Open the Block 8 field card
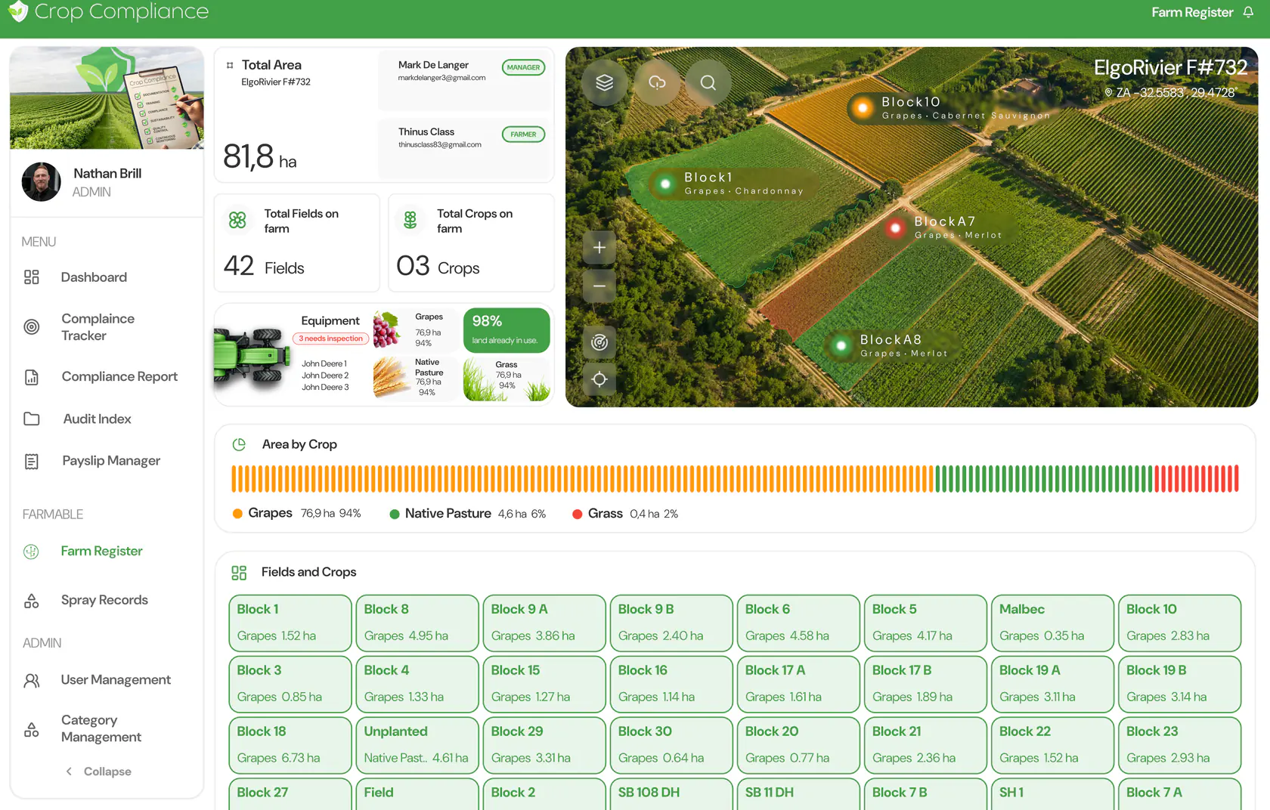The image size is (1270, 810). click(x=417, y=623)
